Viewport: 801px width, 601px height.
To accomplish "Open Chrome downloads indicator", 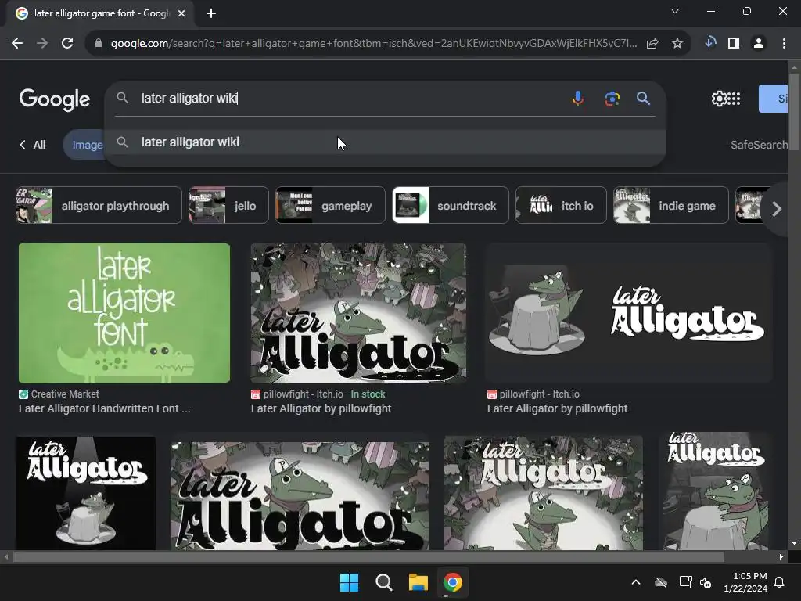I will [709, 42].
